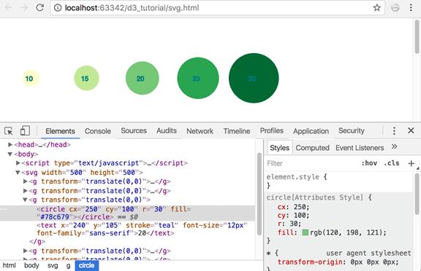Toggle device toolbar mode icon
Viewport: 421px width, 271px height.
(25, 131)
